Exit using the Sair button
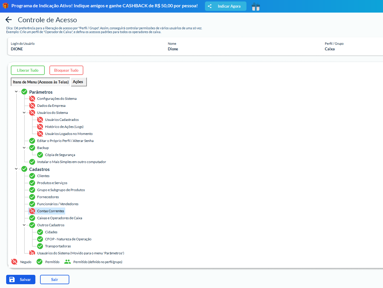This screenshot has width=383, height=288. 55,280
